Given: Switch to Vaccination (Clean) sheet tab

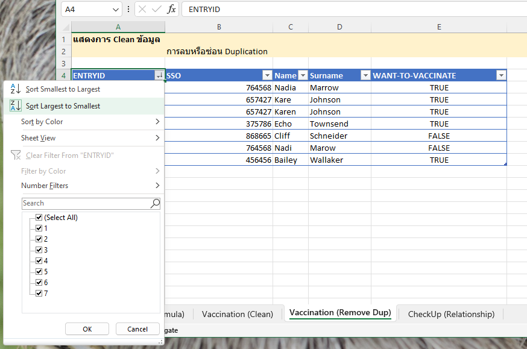Looking at the screenshot, I should tap(238, 314).
